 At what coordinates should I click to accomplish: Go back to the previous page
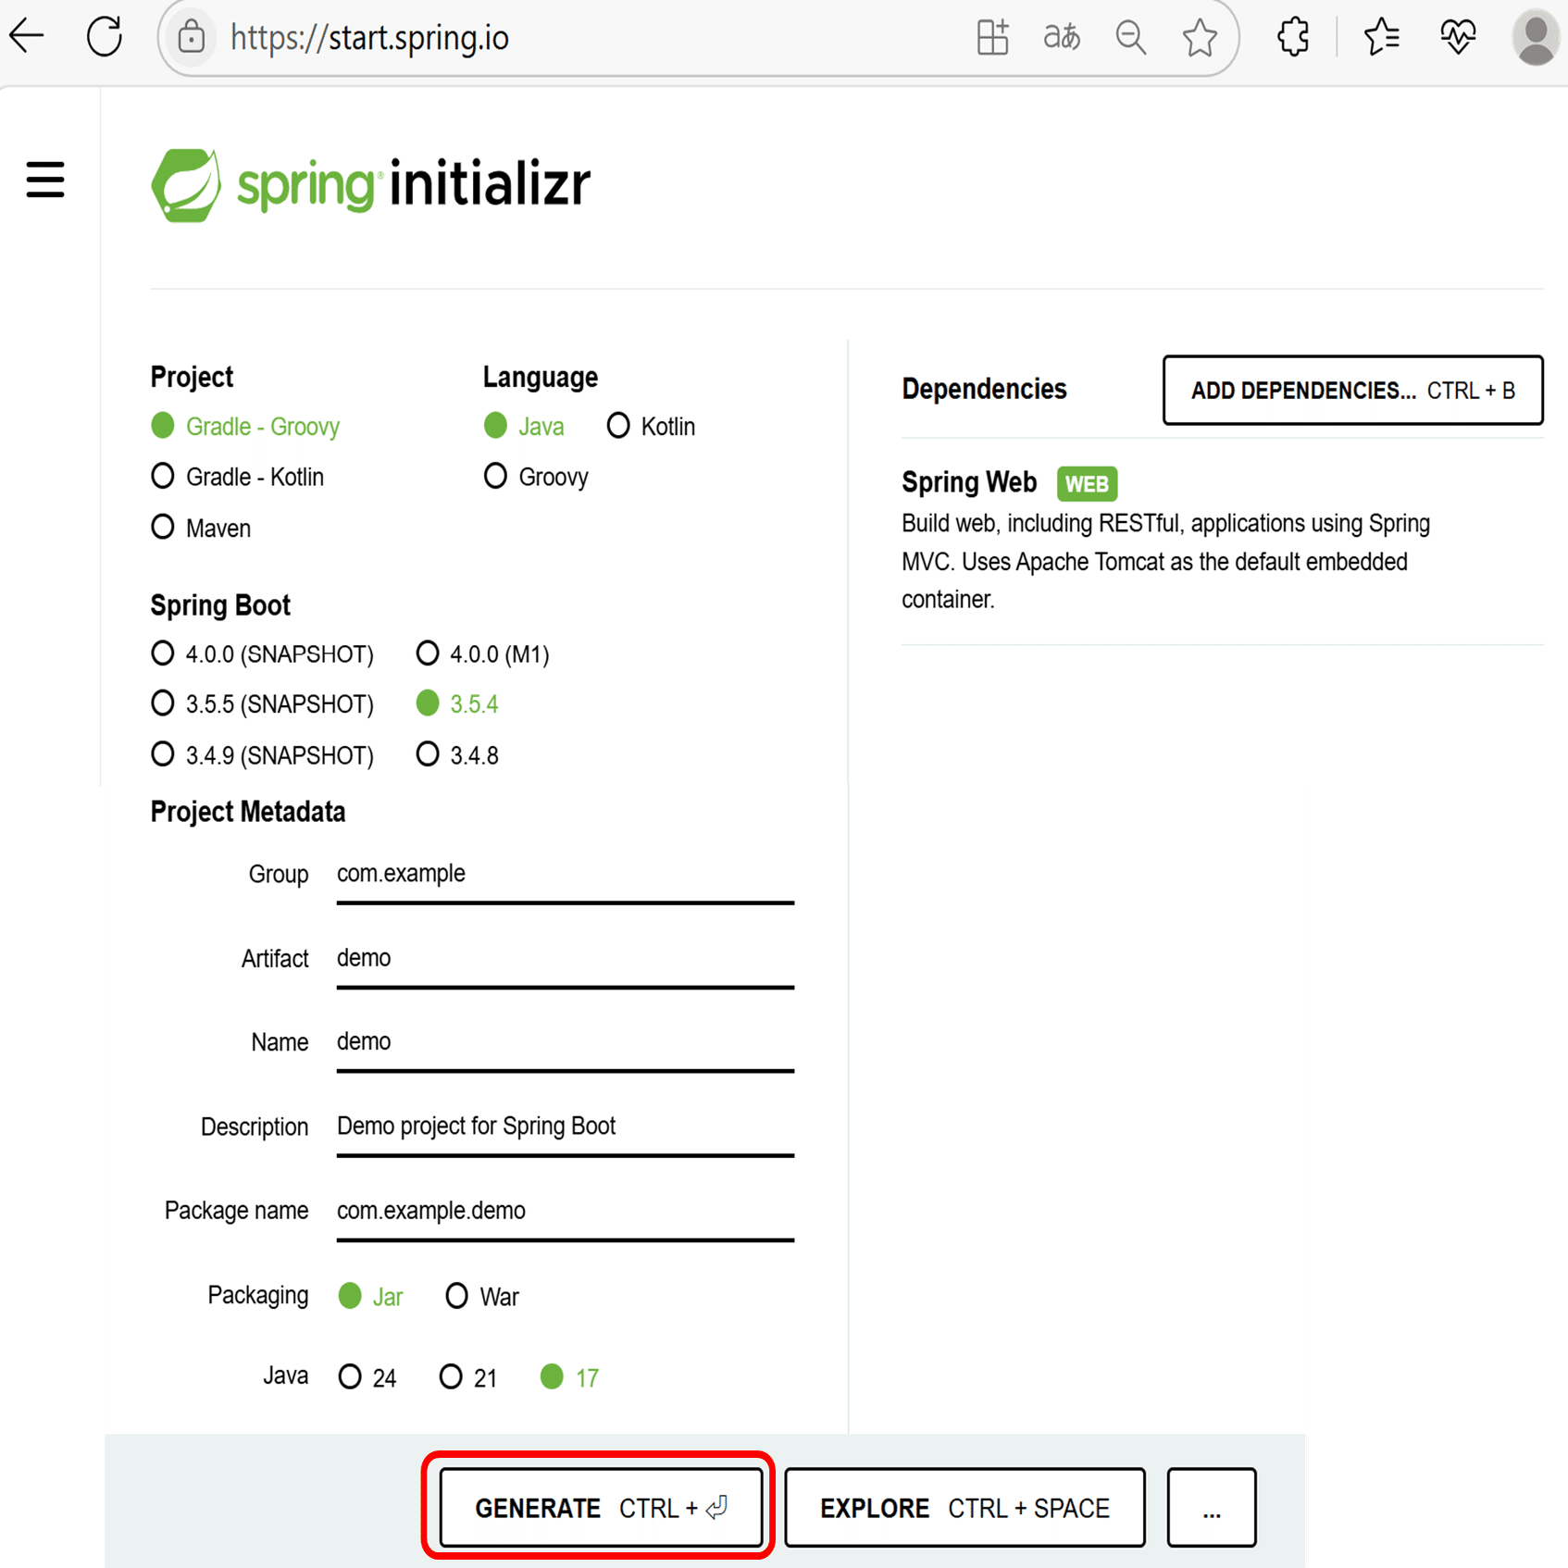[x=27, y=36]
